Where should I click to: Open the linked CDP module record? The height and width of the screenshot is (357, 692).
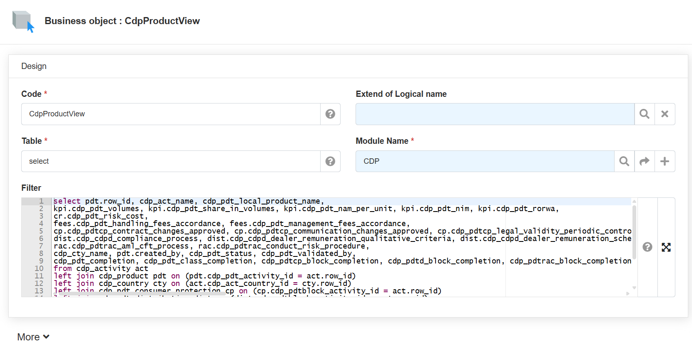tap(644, 161)
